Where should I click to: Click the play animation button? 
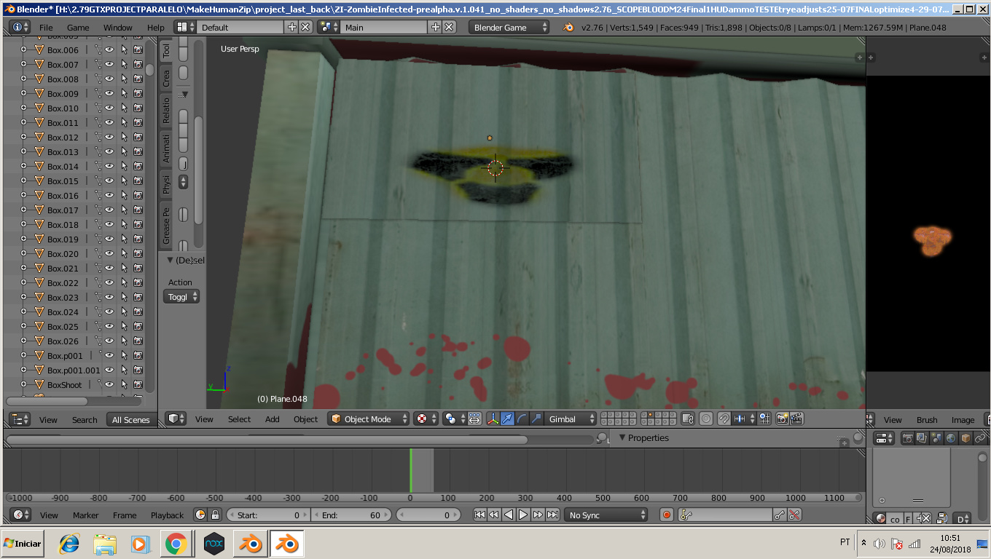[x=523, y=515]
